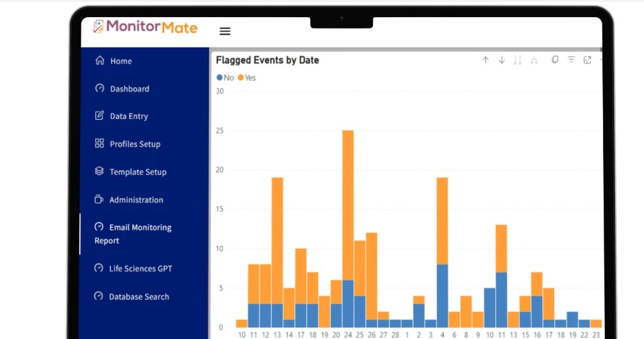Open Database Search page
The width and height of the screenshot is (644, 339).
pos(138,297)
